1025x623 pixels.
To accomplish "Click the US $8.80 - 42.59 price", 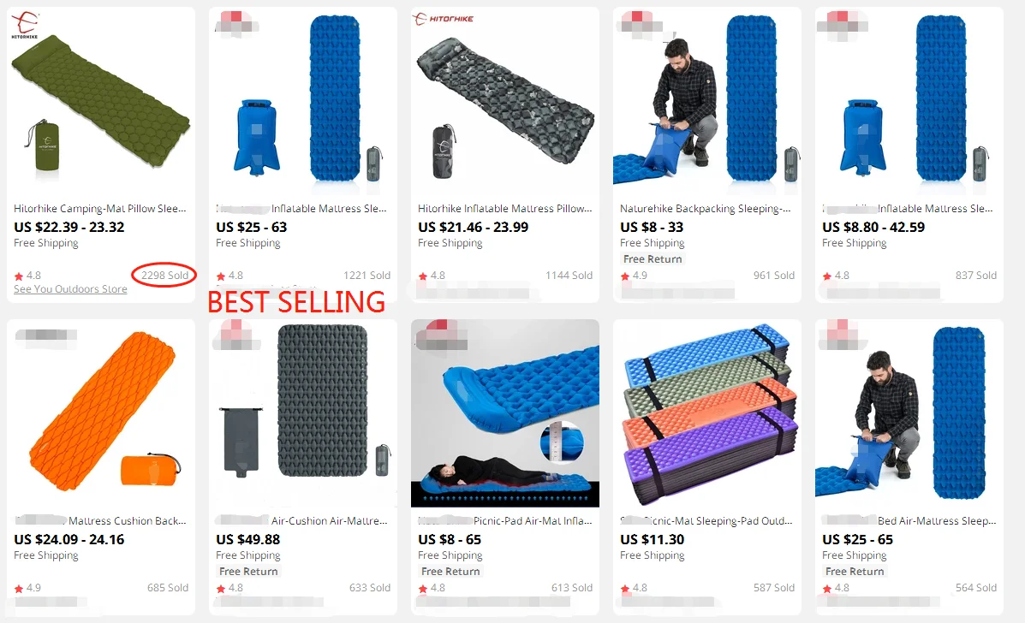I will click(873, 228).
